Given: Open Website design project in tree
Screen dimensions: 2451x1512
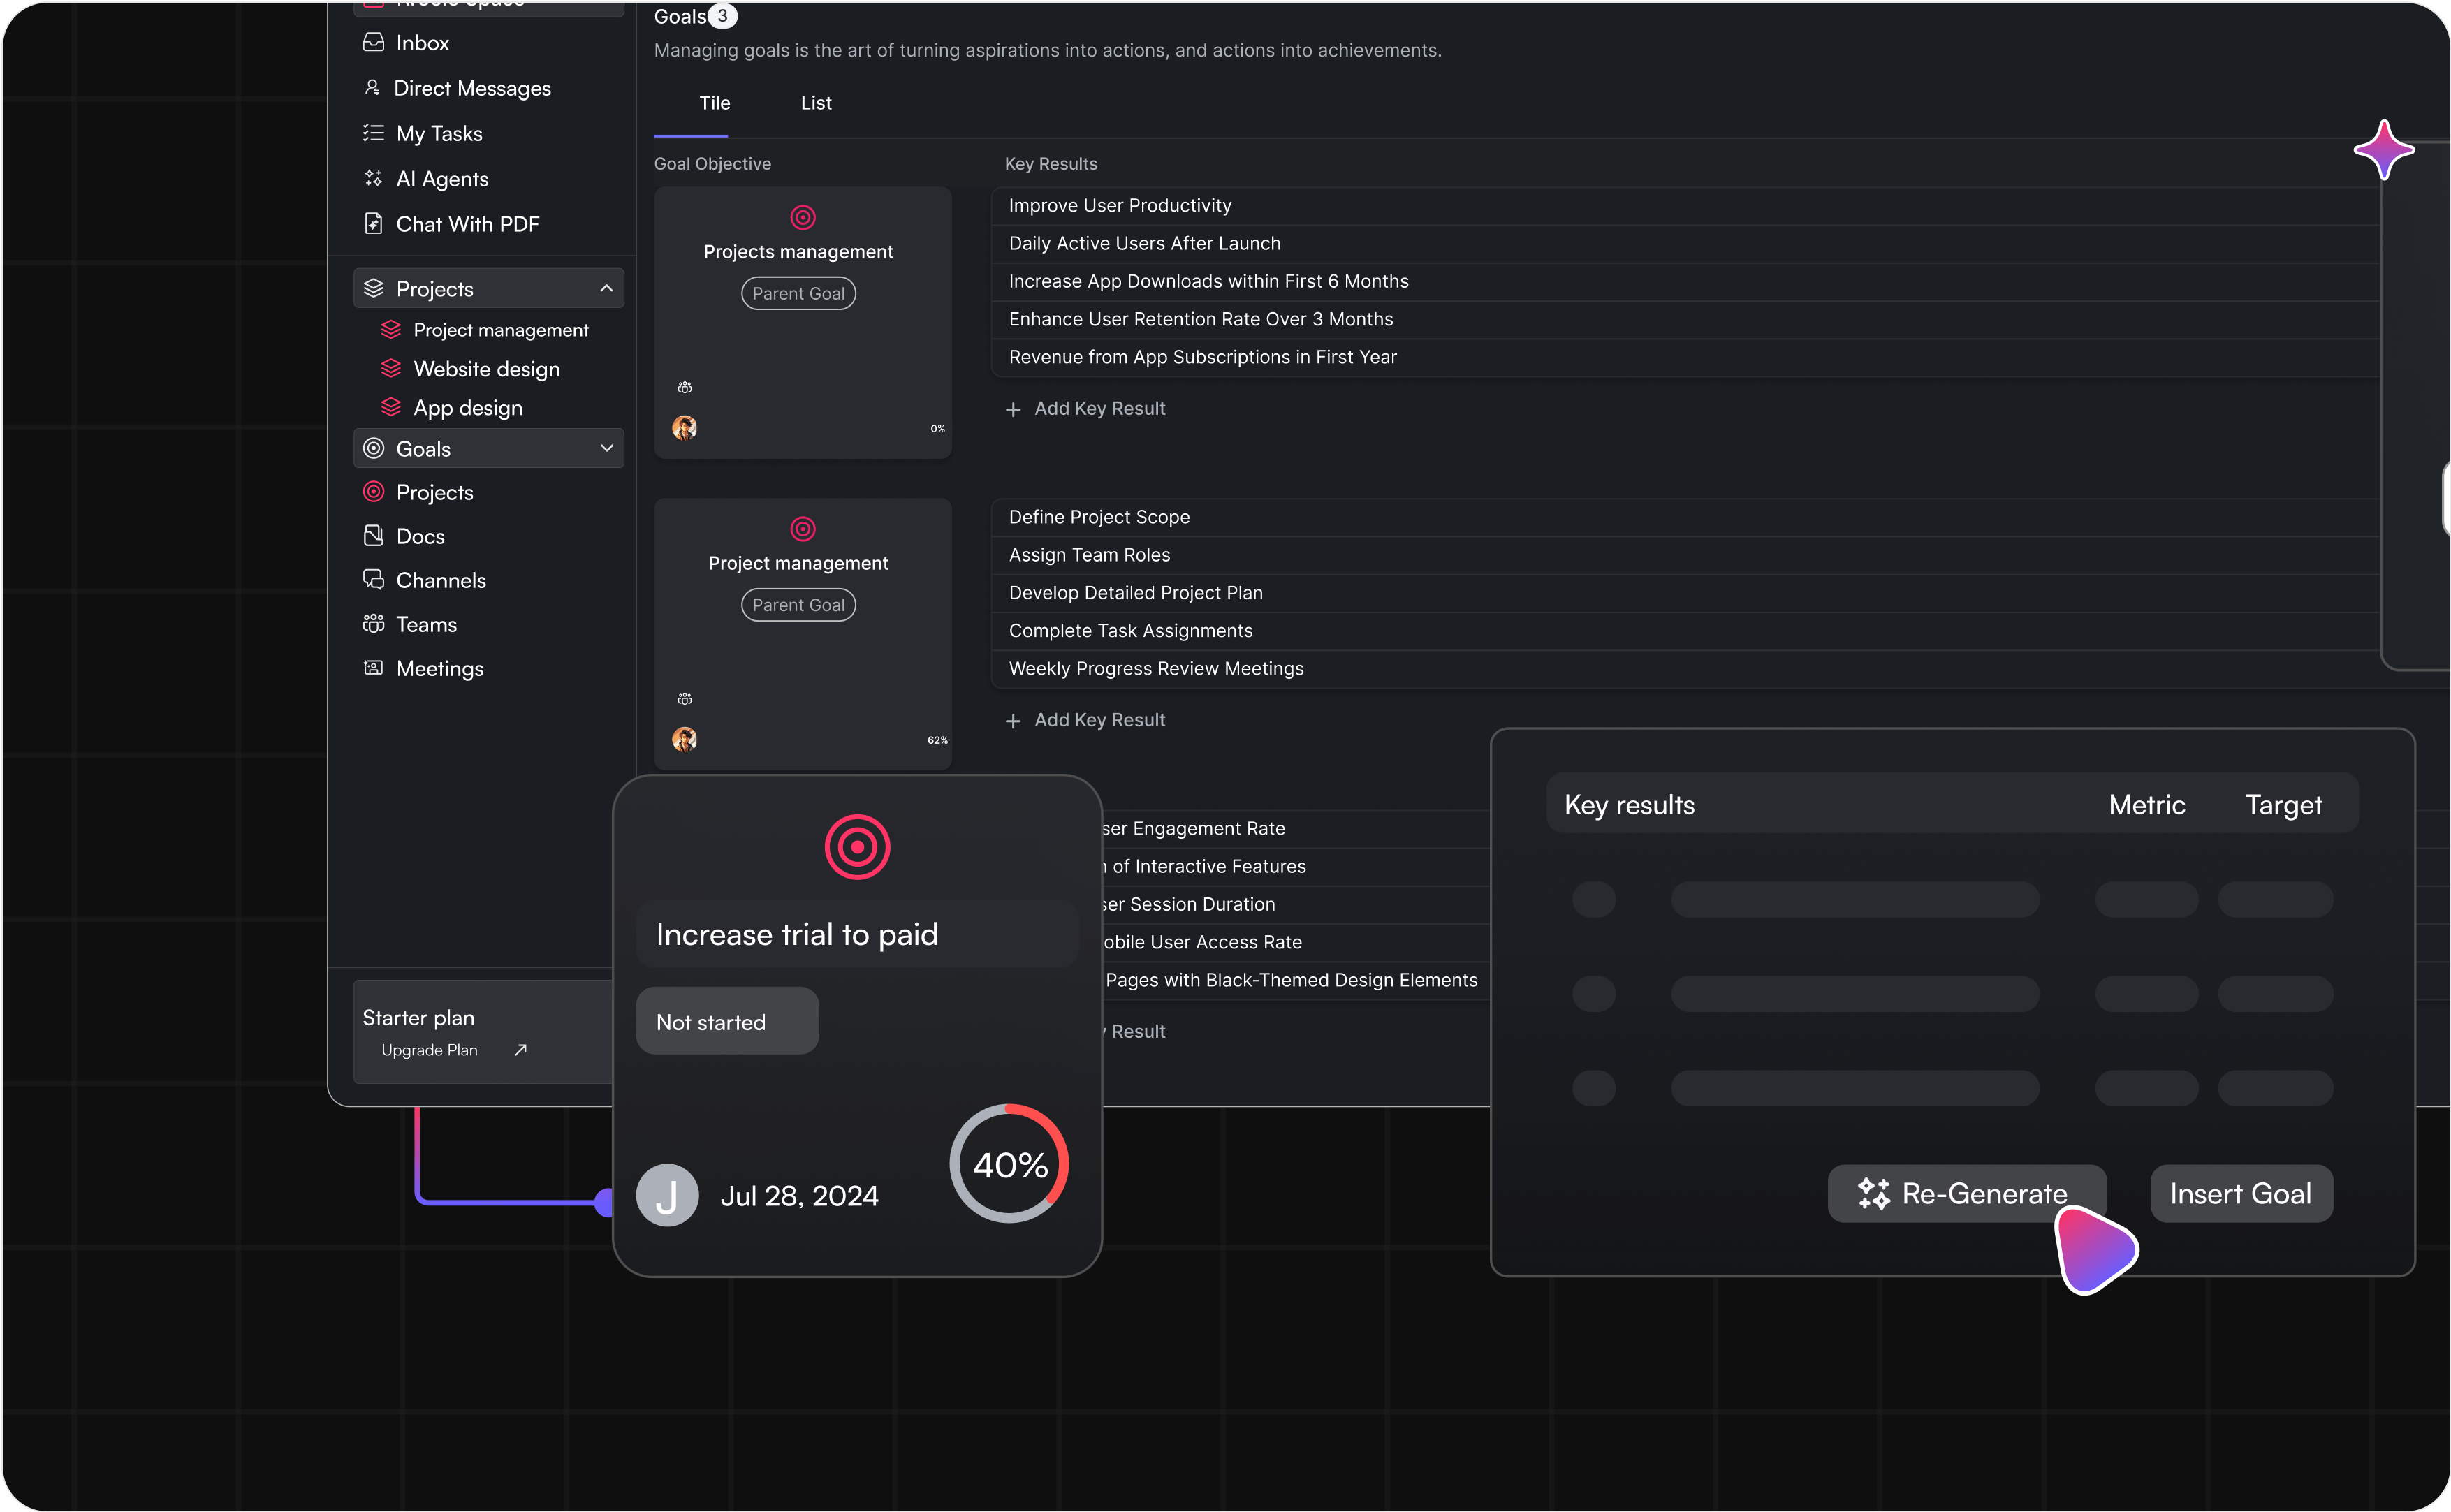Looking at the screenshot, I should pyautogui.click(x=486, y=369).
